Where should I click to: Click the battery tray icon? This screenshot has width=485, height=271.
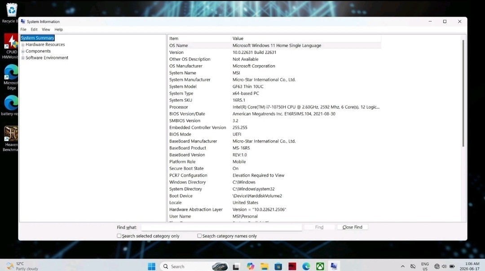(x=452, y=266)
